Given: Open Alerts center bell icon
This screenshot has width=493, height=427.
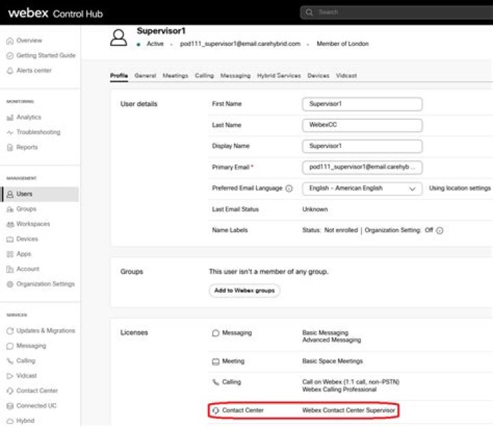Looking at the screenshot, I should (10, 71).
